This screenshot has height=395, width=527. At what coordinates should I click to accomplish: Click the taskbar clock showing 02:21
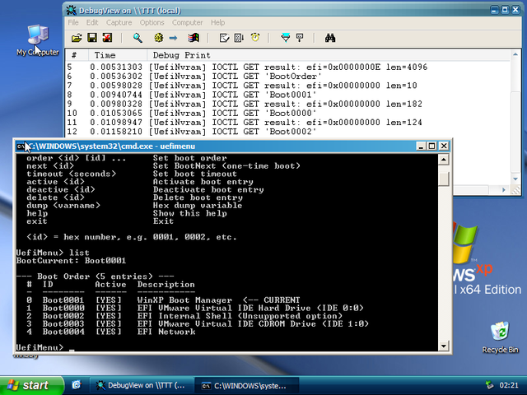coord(509,385)
